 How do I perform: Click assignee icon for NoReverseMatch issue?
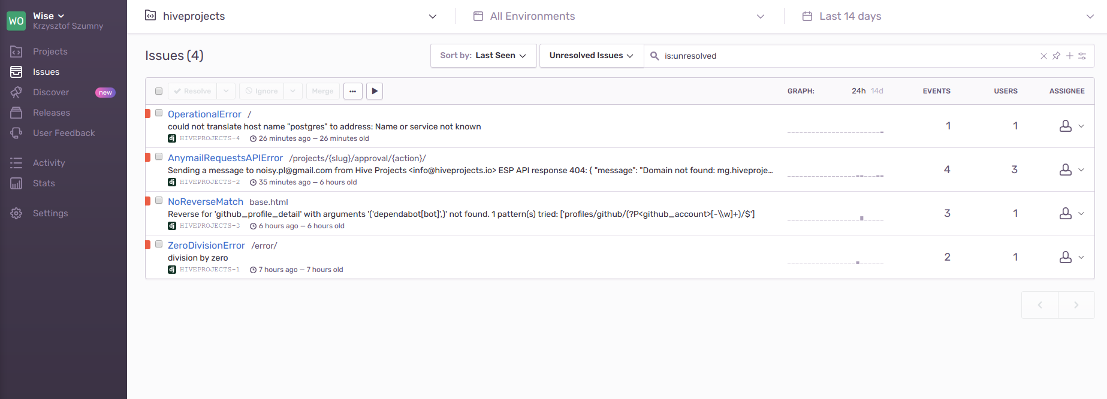pyautogui.click(x=1066, y=213)
